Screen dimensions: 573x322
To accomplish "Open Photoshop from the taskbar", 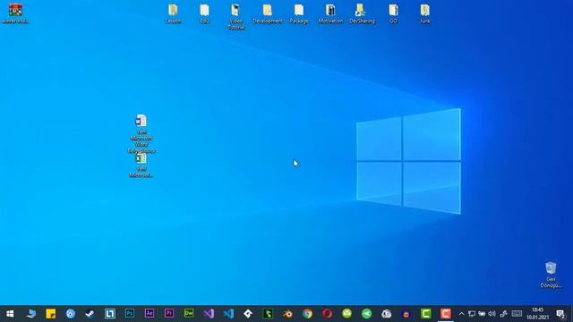I will [x=129, y=314].
